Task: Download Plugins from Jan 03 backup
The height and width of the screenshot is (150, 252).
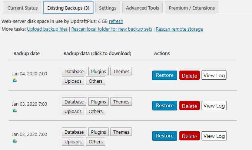Action: 98,102
